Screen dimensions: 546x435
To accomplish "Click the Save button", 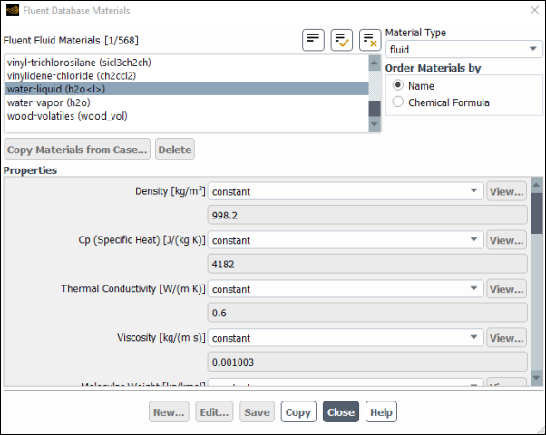I will (x=257, y=411).
